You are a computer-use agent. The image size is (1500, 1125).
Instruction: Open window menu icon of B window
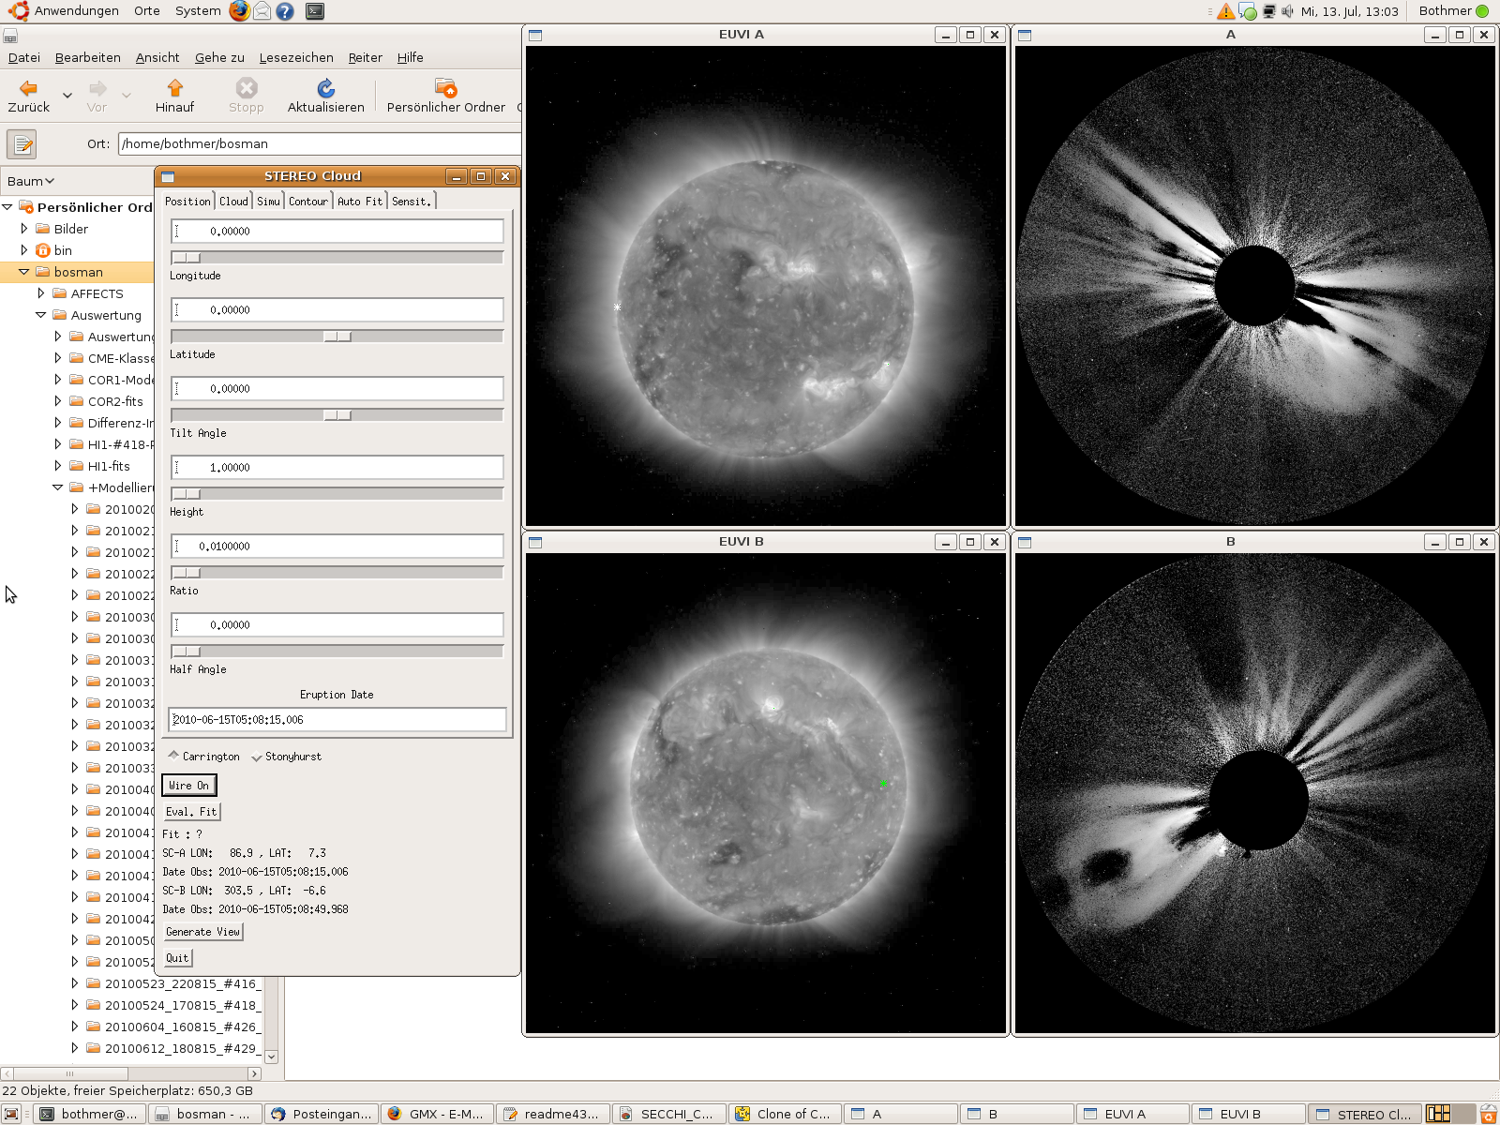point(1025,542)
